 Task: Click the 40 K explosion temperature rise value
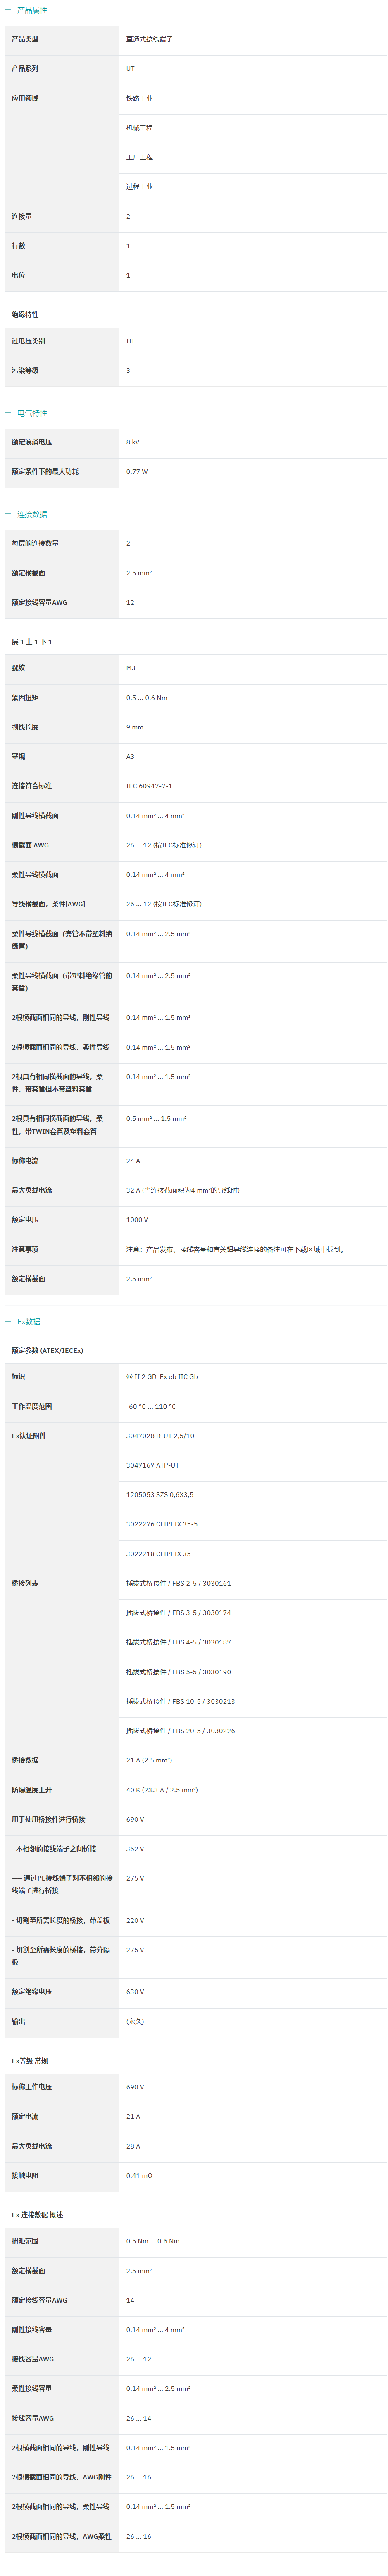[x=162, y=1790]
